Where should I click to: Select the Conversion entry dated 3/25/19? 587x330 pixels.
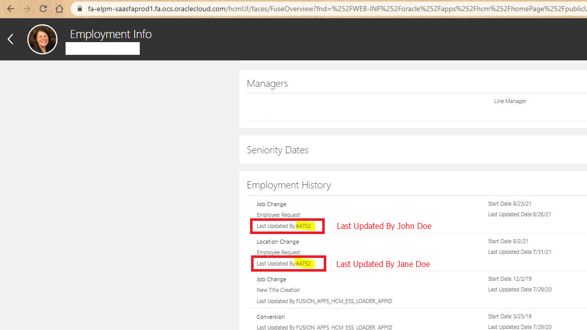pyautogui.click(x=270, y=316)
